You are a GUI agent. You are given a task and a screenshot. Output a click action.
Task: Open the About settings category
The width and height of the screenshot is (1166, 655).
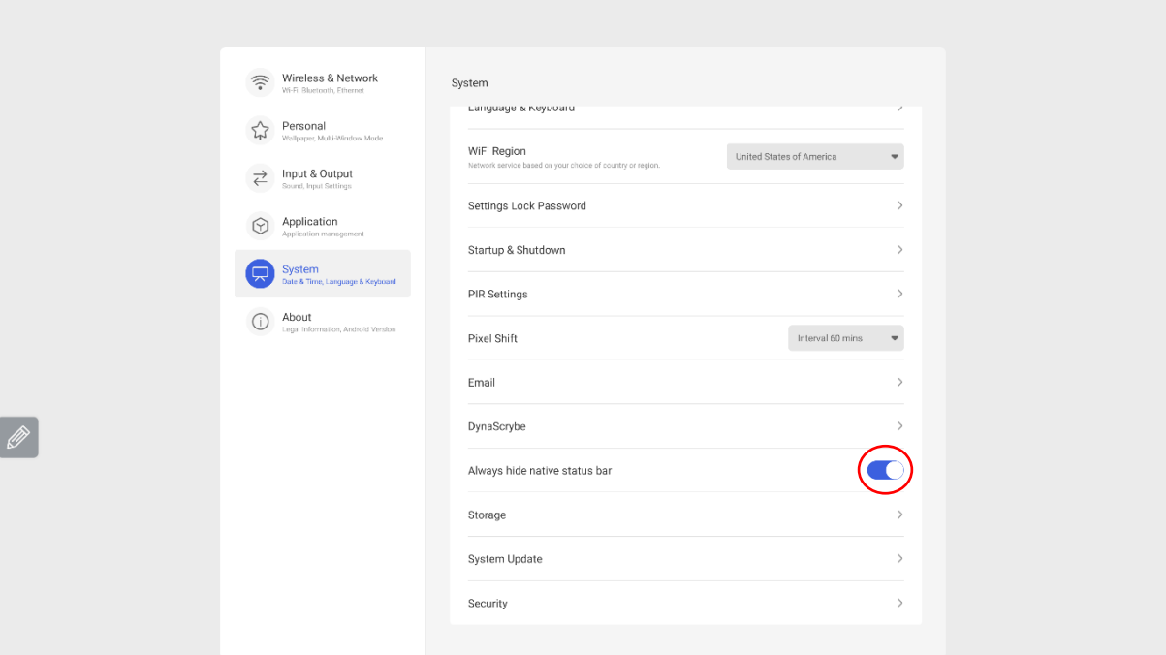pyautogui.click(x=322, y=322)
